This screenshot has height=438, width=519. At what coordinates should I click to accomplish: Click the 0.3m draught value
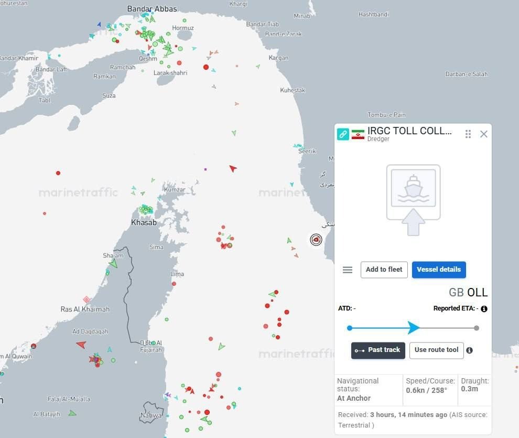point(469,389)
